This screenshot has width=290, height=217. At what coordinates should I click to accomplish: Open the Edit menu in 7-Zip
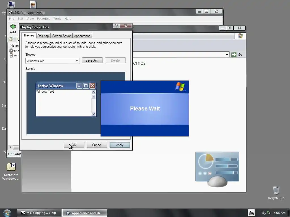click(x=20, y=19)
